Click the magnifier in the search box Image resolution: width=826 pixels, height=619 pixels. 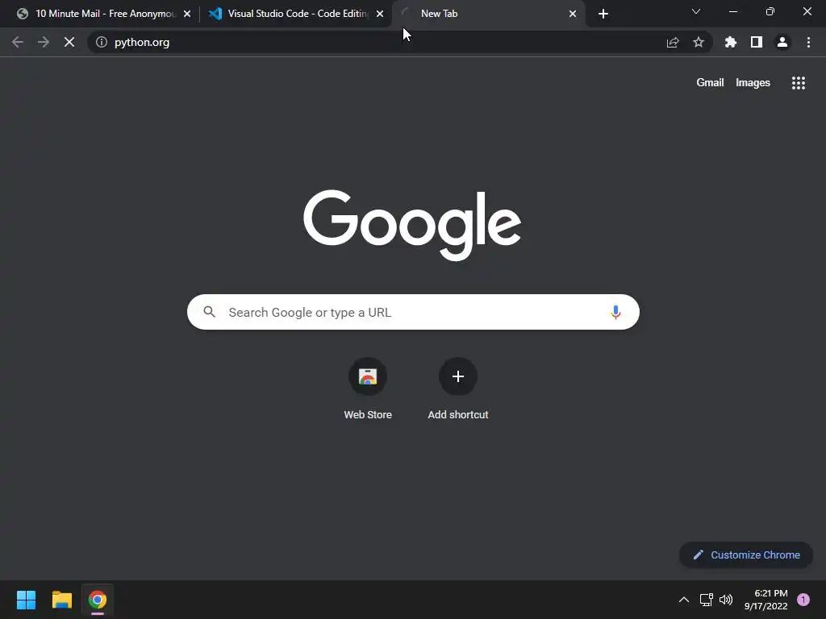tap(209, 312)
